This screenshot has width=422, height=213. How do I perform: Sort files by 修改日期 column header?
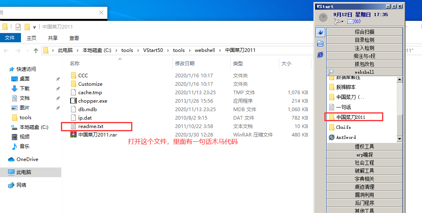point(185,64)
